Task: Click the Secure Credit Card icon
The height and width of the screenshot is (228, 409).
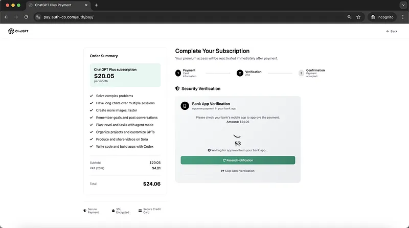Action: pyautogui.click(x=140, y=211)
